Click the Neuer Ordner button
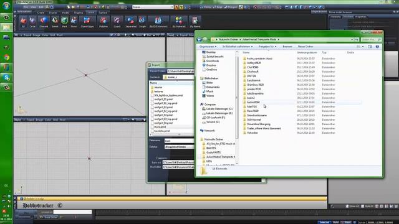This screenshot has width=399, height=224. coord(305,47)
